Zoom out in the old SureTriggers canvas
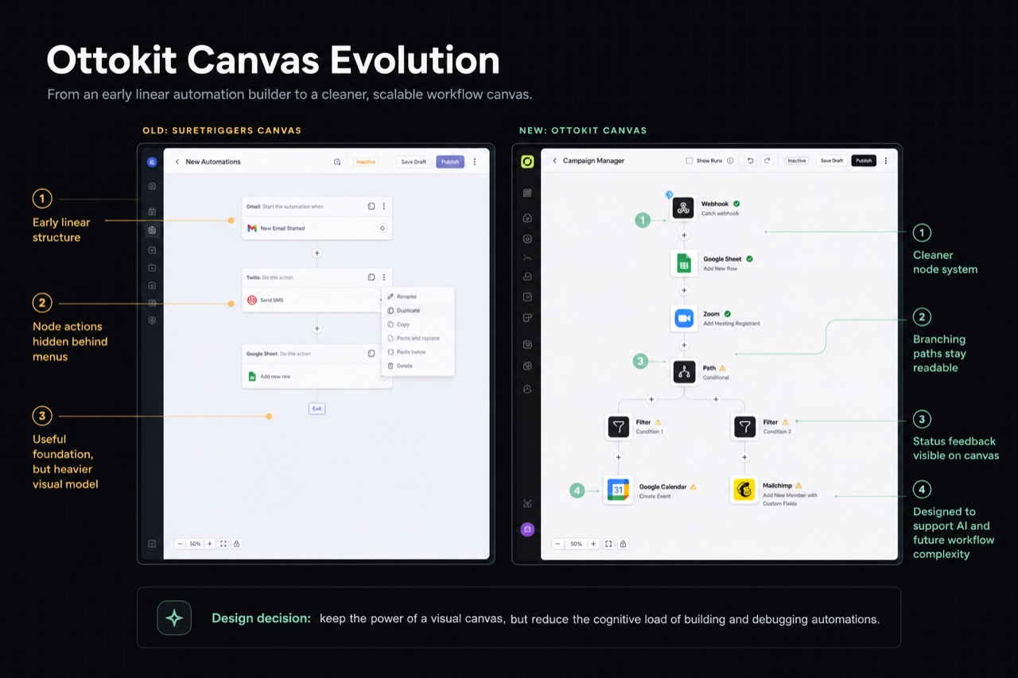 coord(181,544)
